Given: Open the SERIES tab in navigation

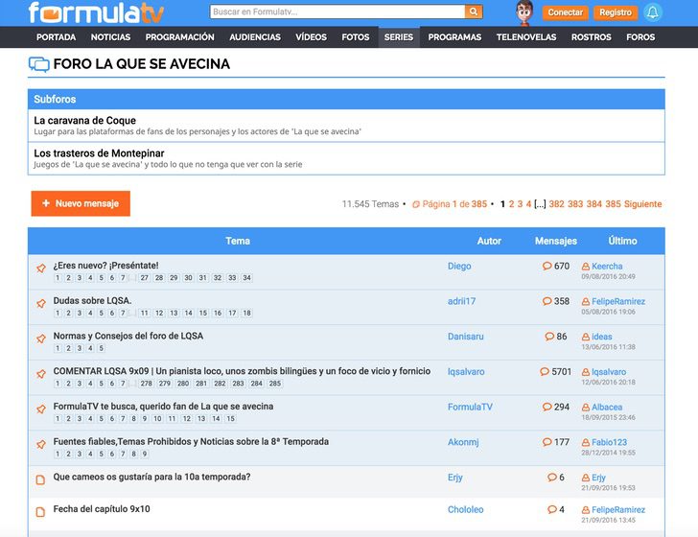Looking at the screenshot, I should (x=398, y=37).
